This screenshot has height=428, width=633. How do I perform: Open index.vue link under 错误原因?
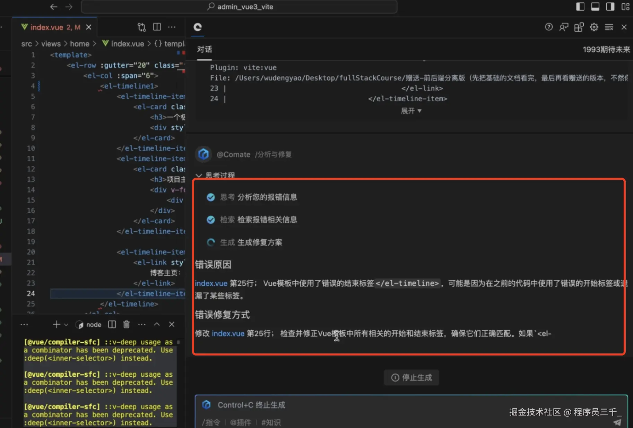(211, 283)
